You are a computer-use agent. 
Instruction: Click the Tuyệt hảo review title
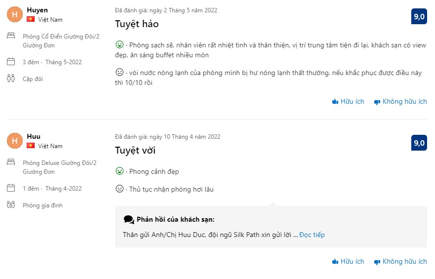pyautogui.click(x=137, y=24)
